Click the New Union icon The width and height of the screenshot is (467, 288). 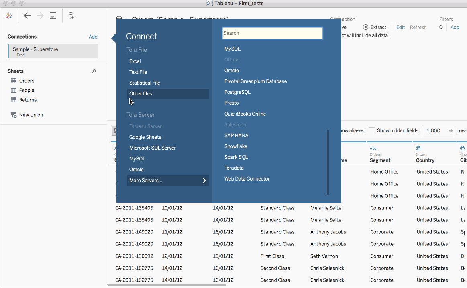[x=14, y=115]
